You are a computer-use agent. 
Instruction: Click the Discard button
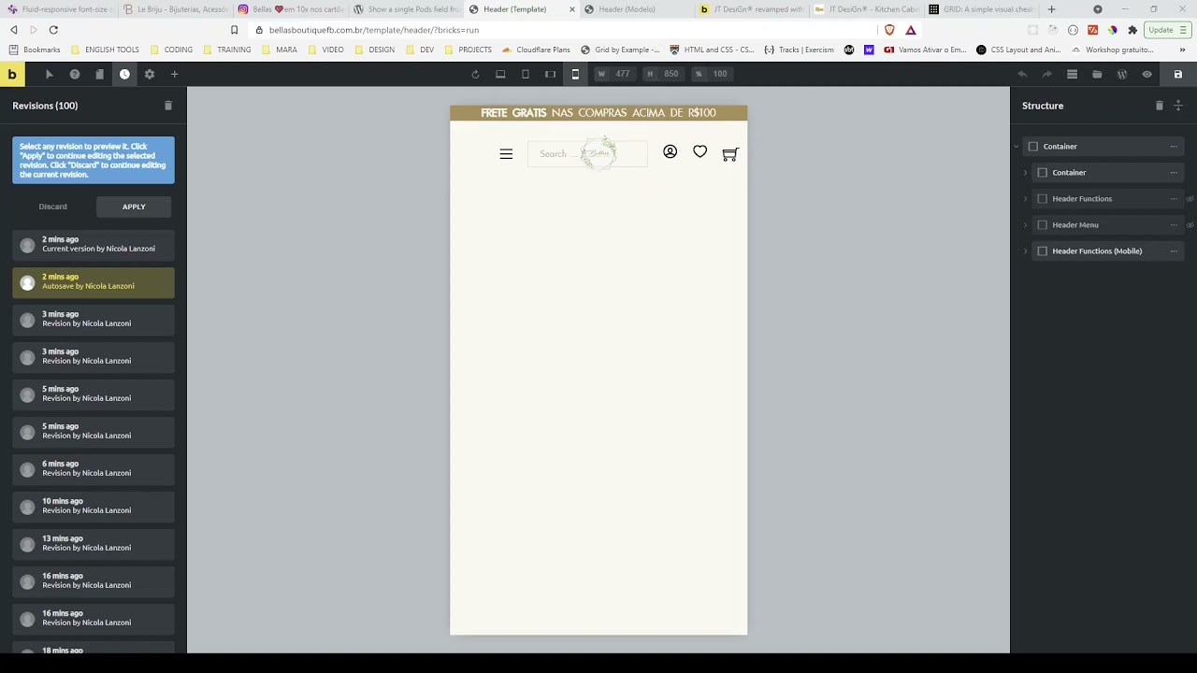point(53,207)
